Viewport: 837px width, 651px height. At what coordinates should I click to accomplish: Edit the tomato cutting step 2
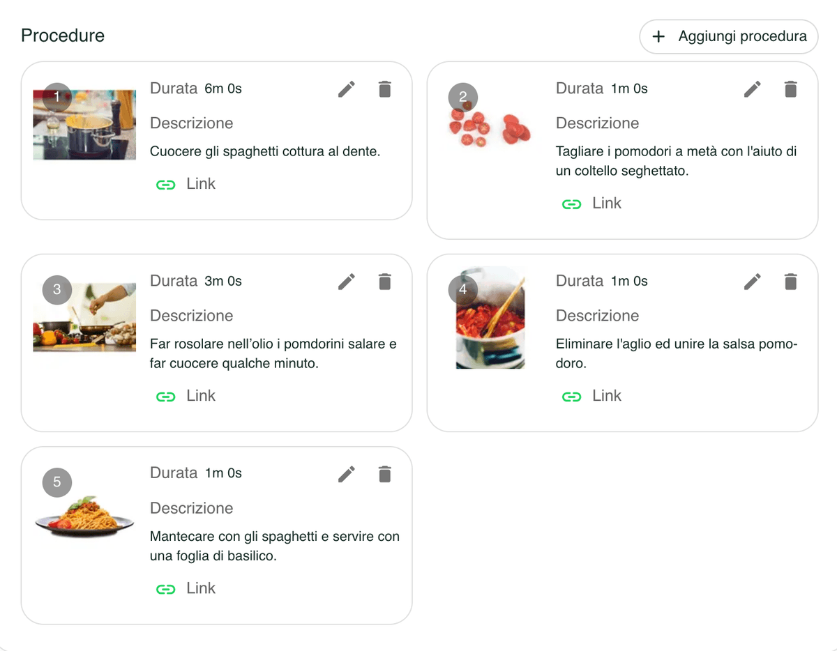(x=753, y=89)
